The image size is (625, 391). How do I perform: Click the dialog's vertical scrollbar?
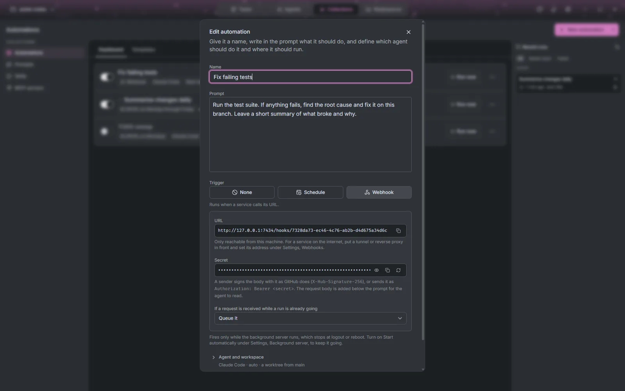[x=423, y=182]
